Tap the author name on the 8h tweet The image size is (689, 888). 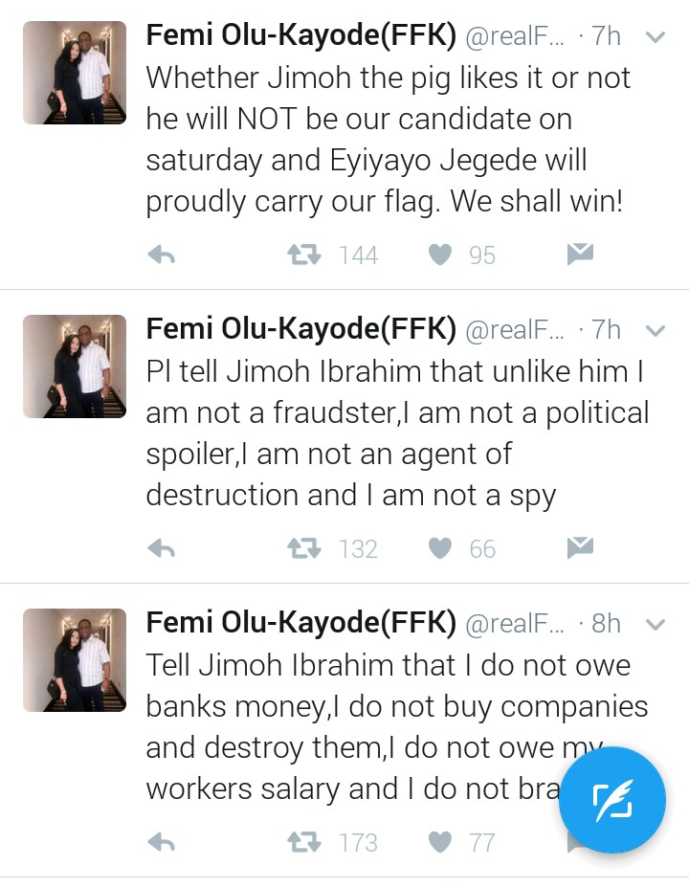(x=300, y=624)
